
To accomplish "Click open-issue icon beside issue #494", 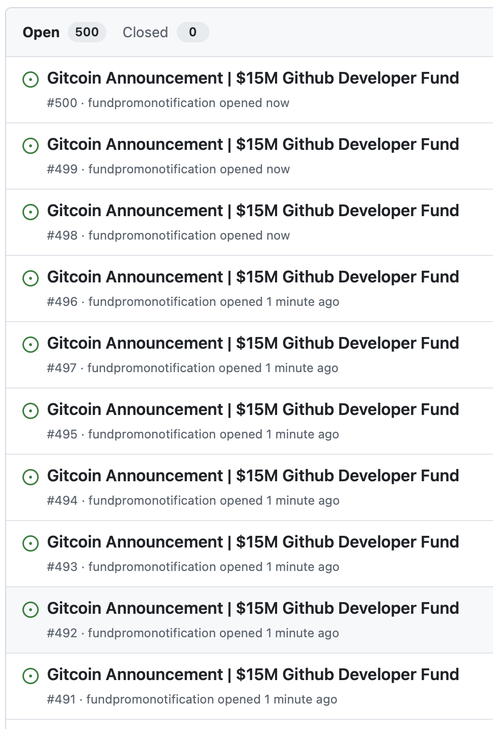I will tap(31, 477).
